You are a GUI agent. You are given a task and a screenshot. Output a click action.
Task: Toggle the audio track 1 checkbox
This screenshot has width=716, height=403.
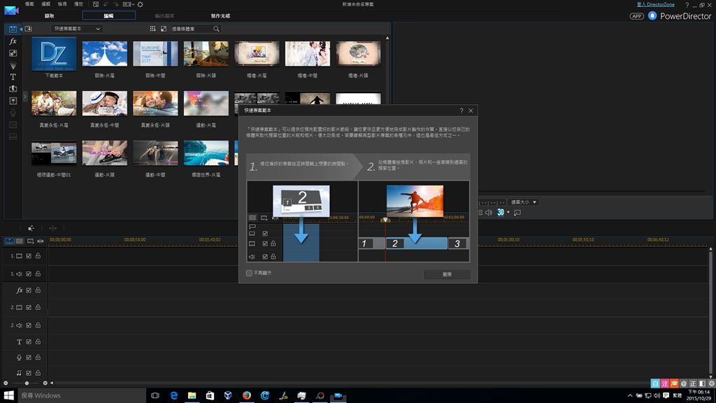(x=29, y=274)
